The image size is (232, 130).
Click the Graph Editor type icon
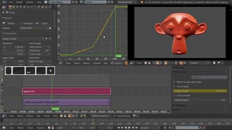click(61, 63)
